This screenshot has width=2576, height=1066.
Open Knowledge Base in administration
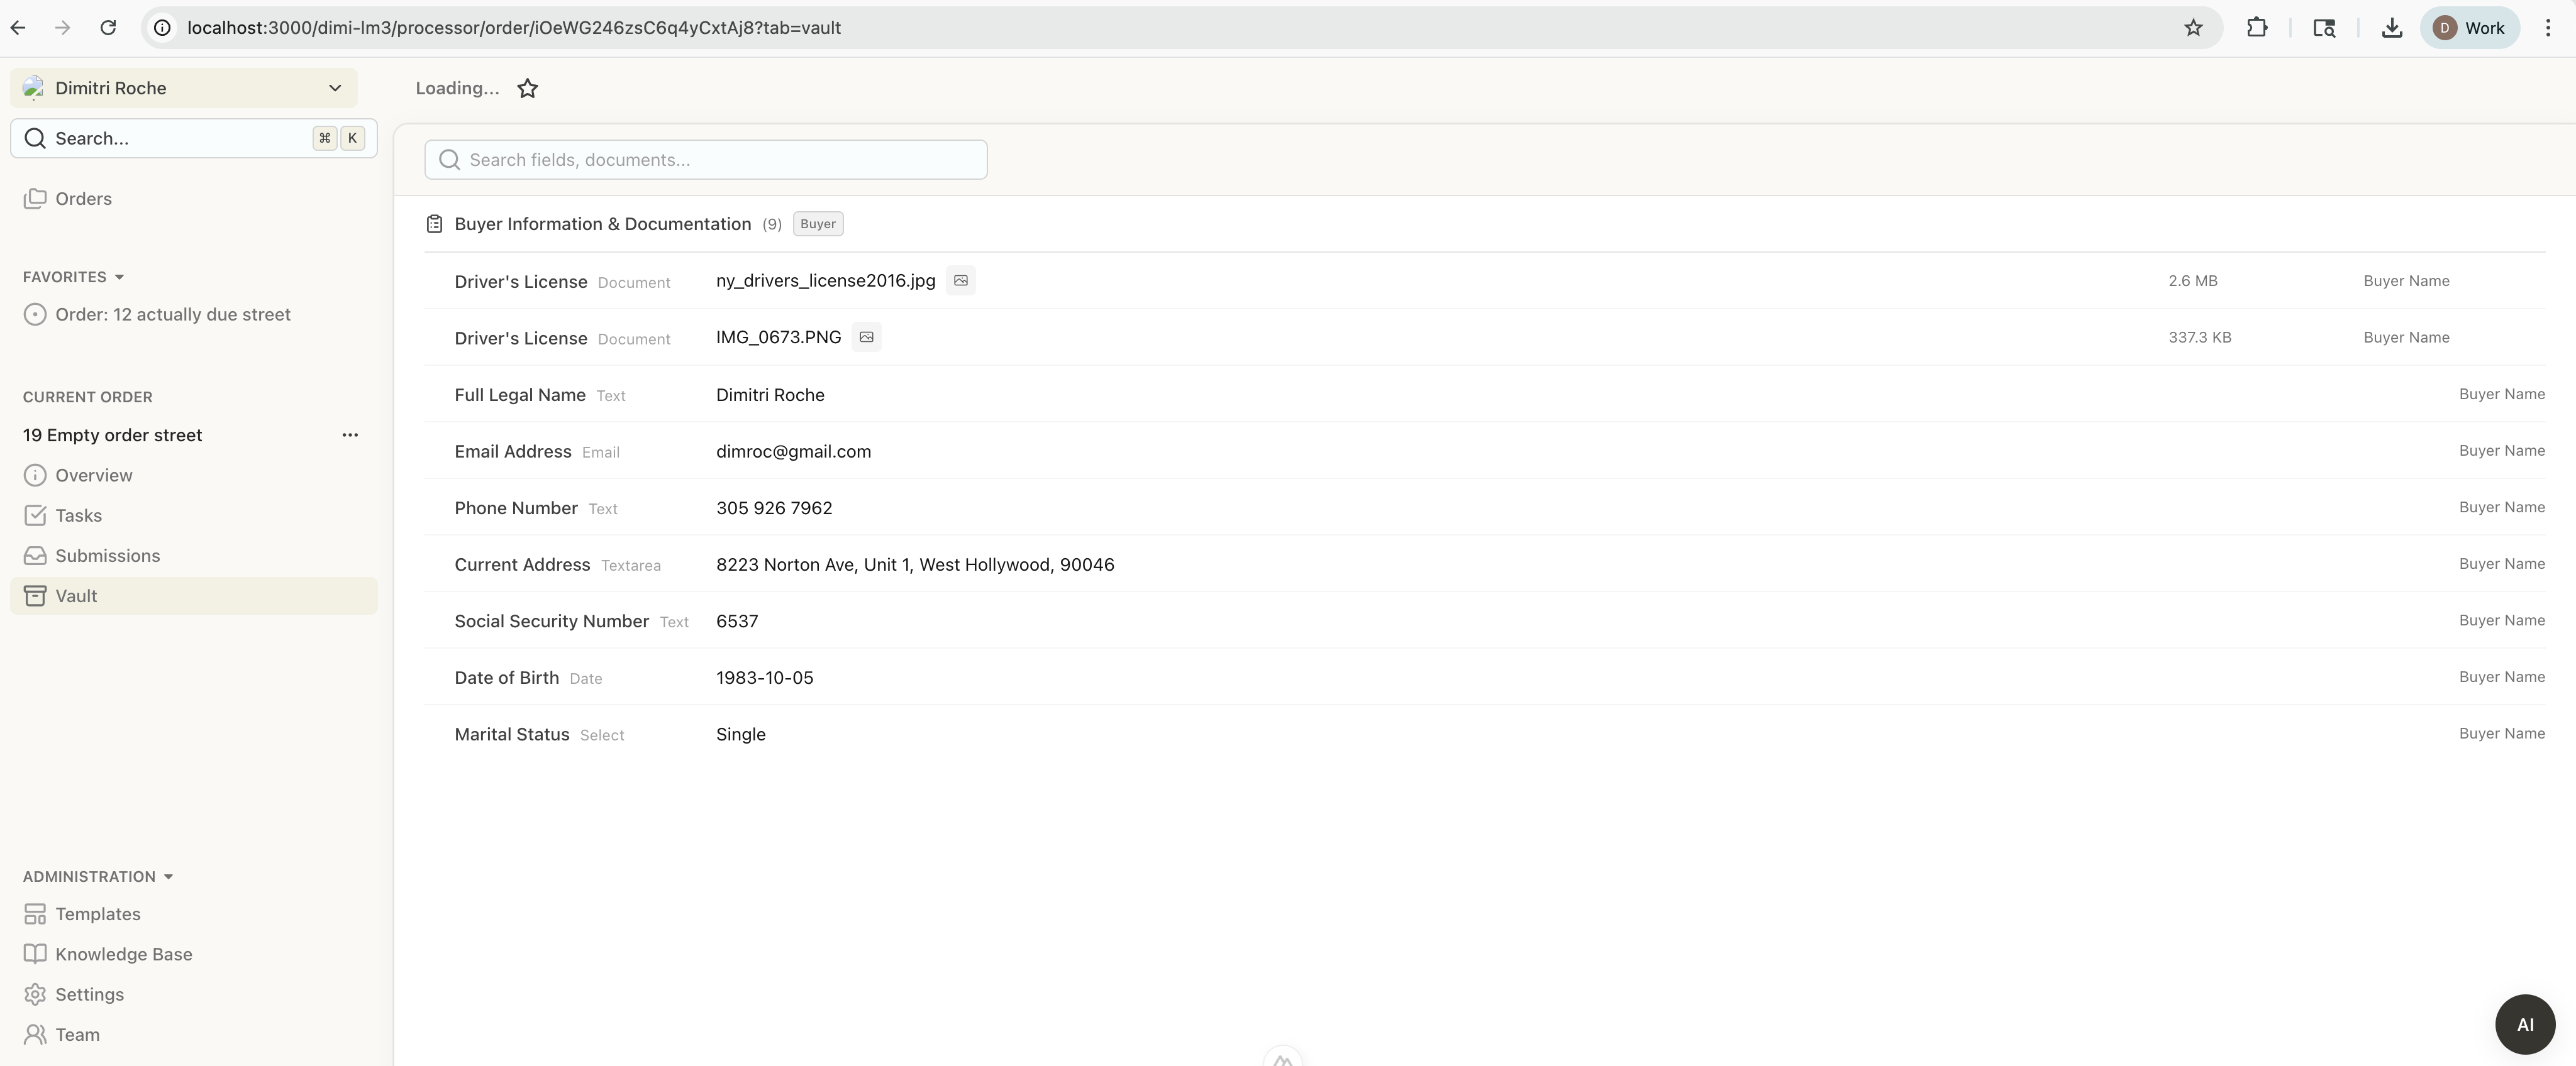[x=123, y=954]
